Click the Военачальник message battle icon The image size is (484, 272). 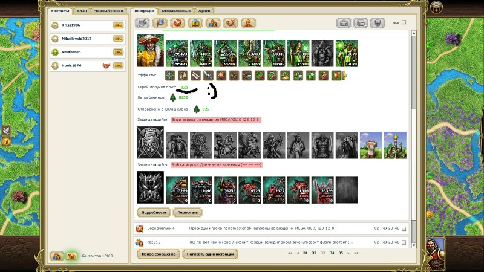140,228
